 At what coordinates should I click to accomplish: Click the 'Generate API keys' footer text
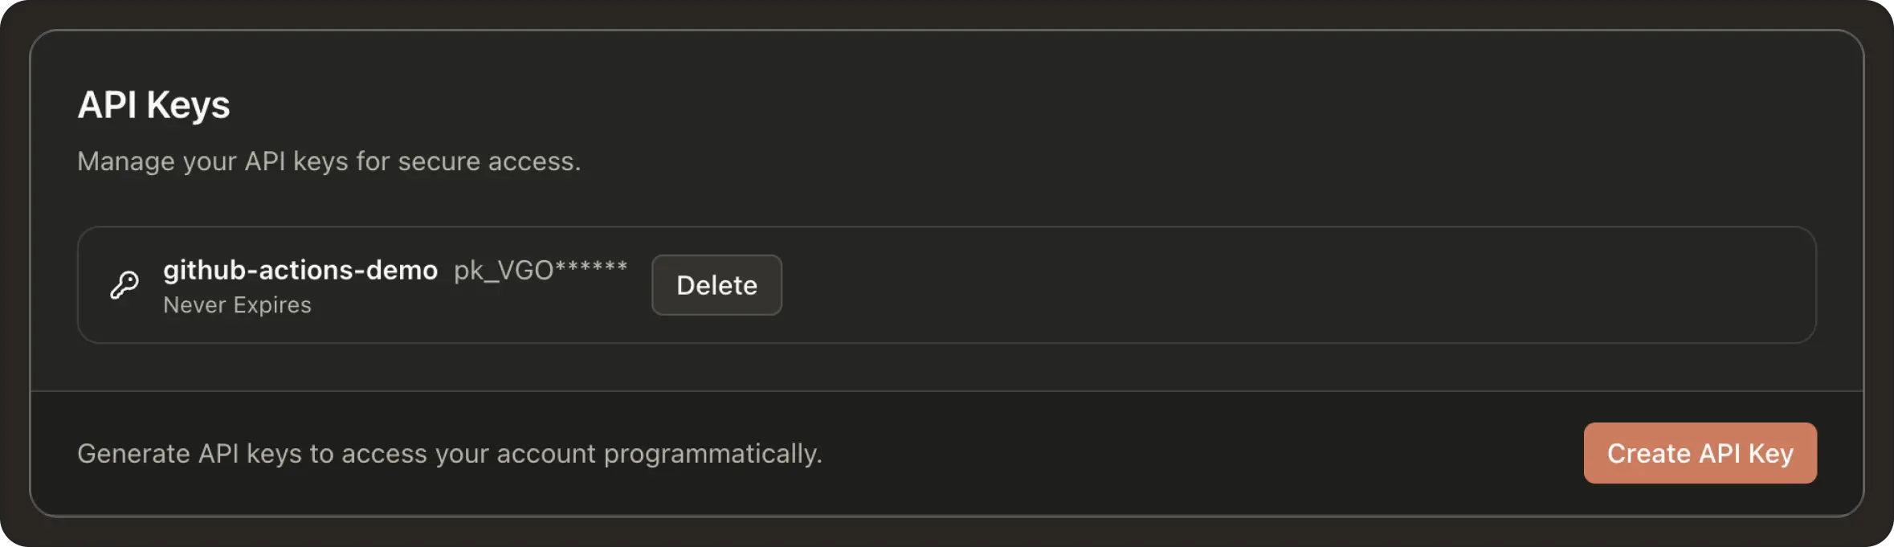click(x=449, y=454)
